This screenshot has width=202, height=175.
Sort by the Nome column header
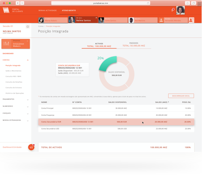(x=44, y=102)
